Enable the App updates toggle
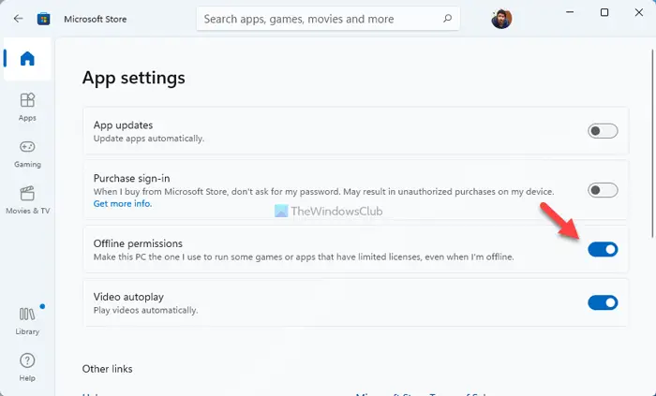The image size is (656, 396). (603, 131)
